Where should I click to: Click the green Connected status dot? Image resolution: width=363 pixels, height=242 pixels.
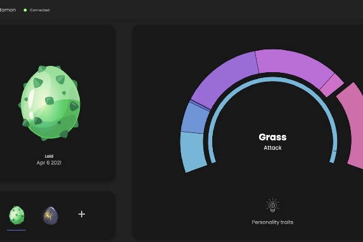point(25,10)
